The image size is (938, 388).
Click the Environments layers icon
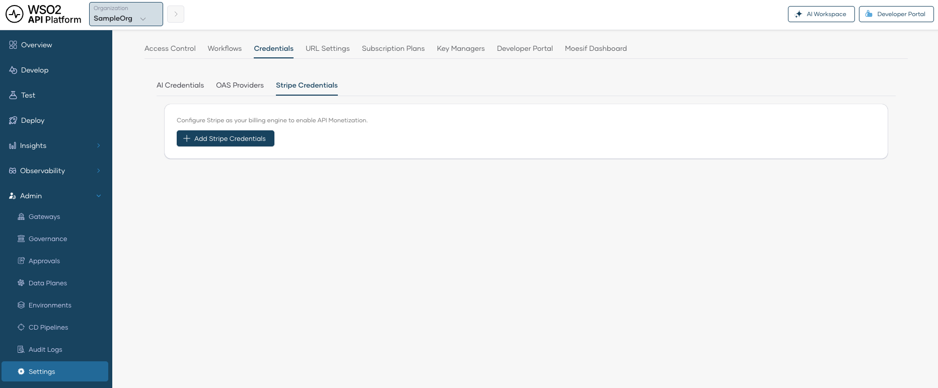(21, 305)
